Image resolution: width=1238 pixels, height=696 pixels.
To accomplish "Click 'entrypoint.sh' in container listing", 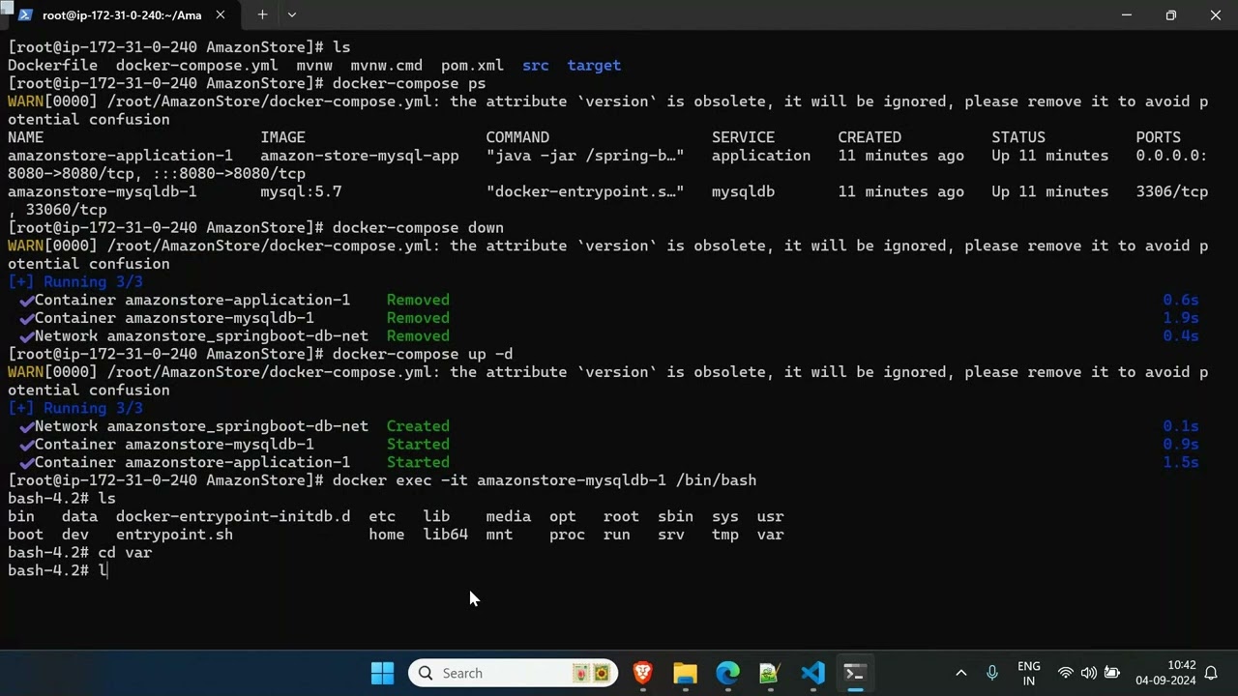I will [174, 535].
